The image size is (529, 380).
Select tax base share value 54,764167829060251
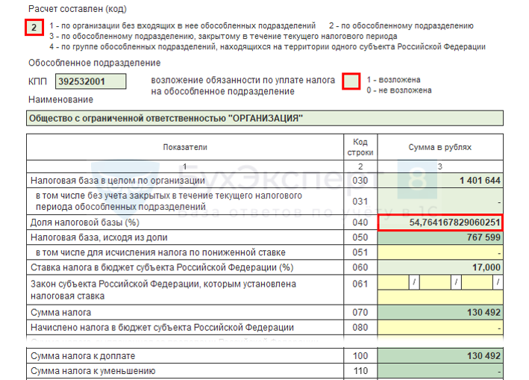click(x=440, y=222)
